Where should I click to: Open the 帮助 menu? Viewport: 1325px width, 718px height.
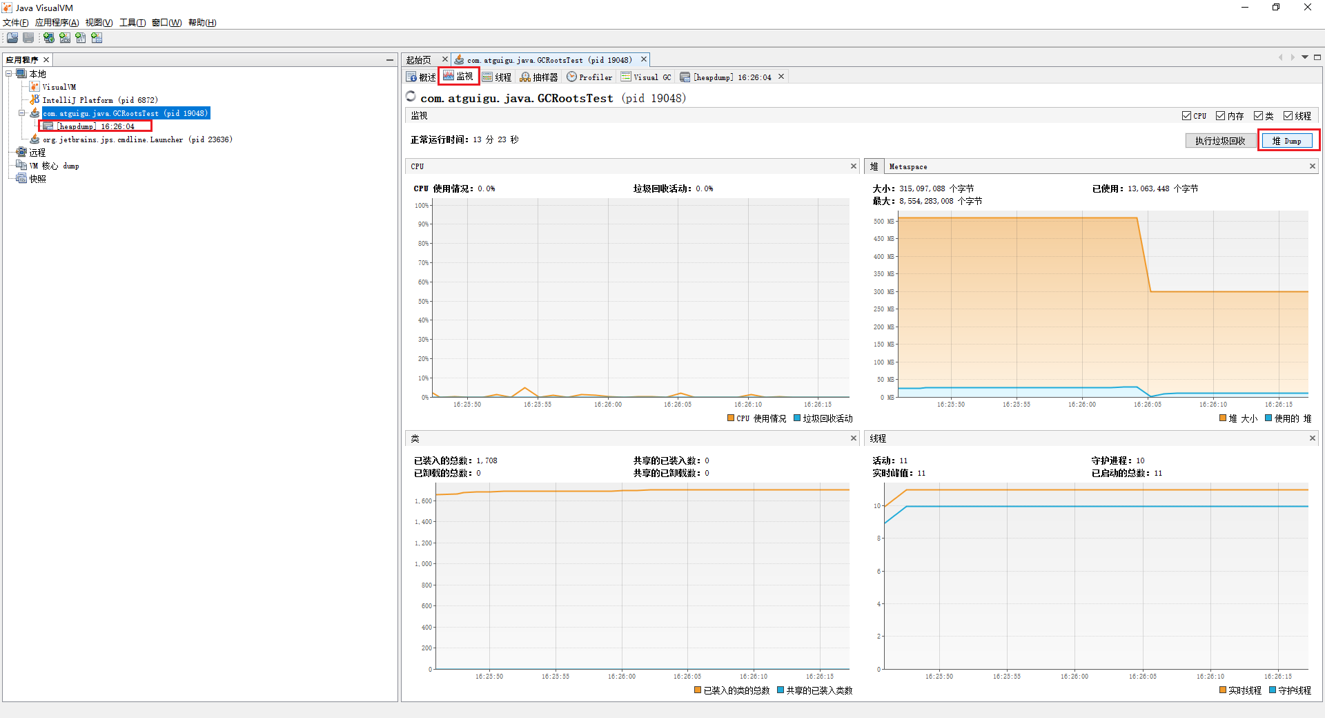(202, 23)
